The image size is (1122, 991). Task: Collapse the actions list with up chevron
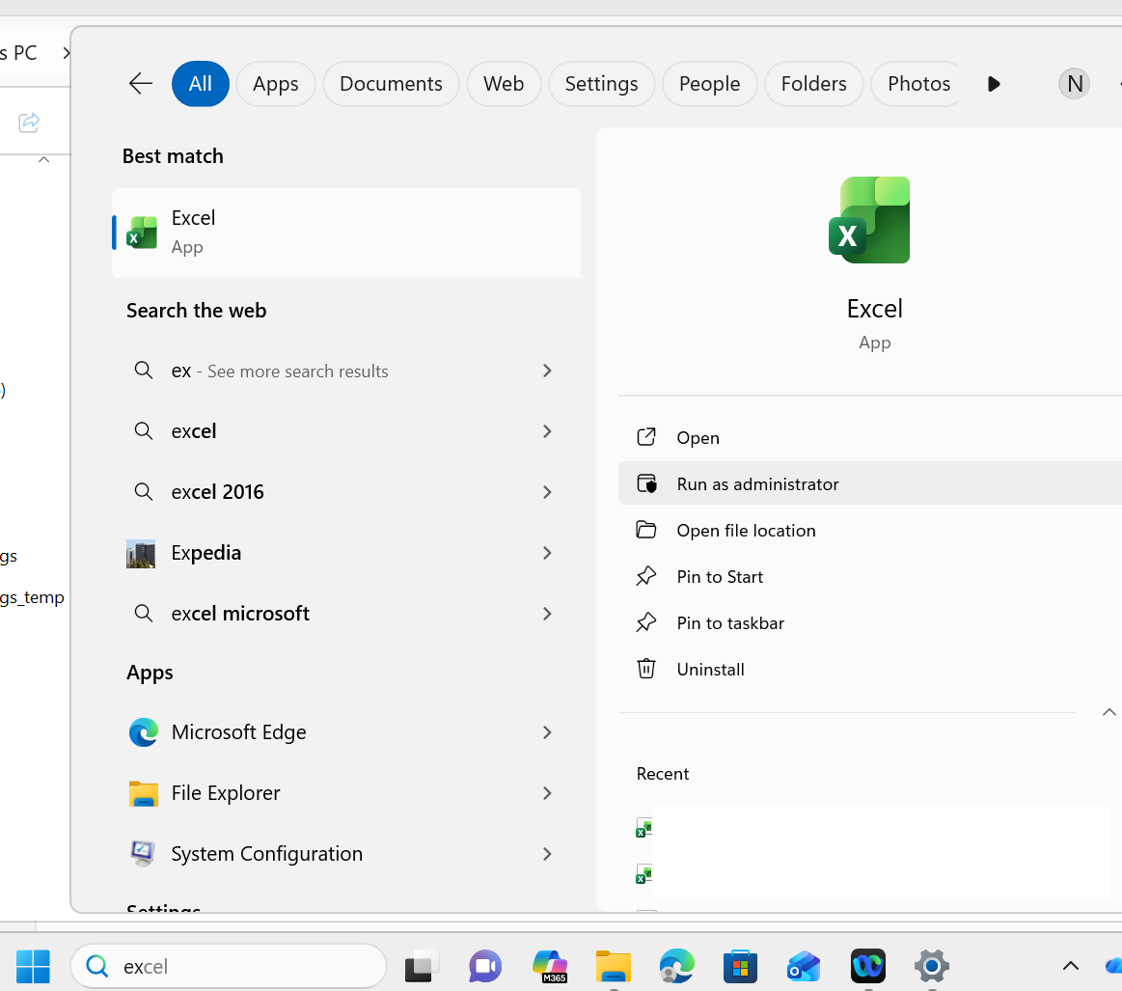click(1108, 712)
